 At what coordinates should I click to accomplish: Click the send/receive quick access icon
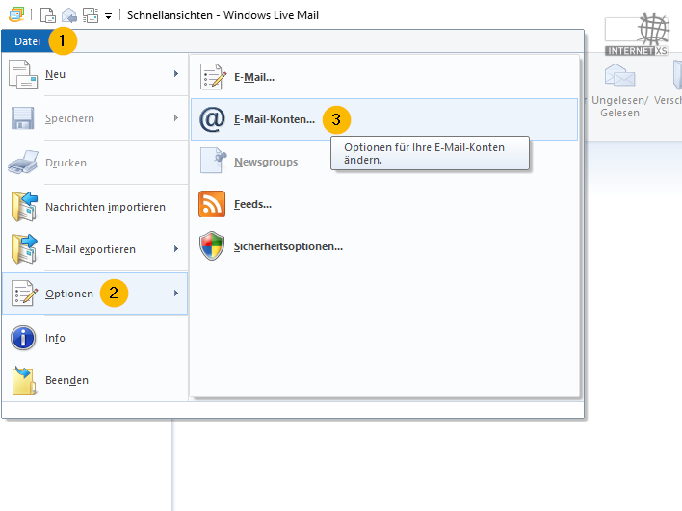tap(91, 15)
